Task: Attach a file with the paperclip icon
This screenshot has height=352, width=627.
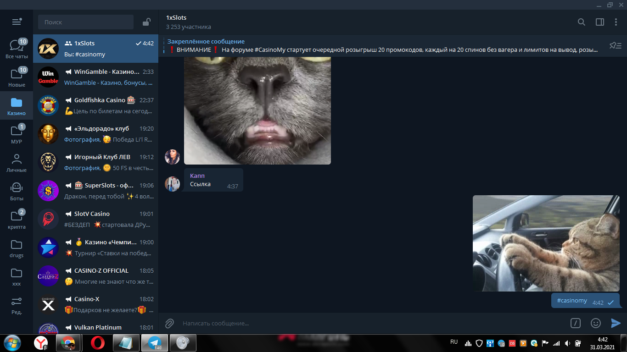Action: pyautogui.click(x=169, y=323)
